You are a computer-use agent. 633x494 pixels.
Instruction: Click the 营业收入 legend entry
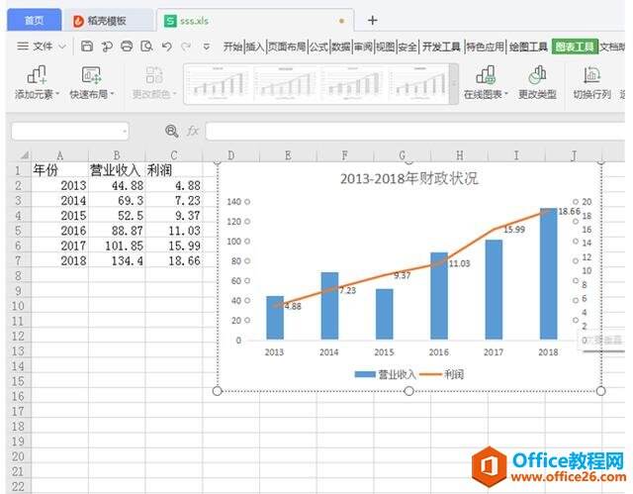385,374
